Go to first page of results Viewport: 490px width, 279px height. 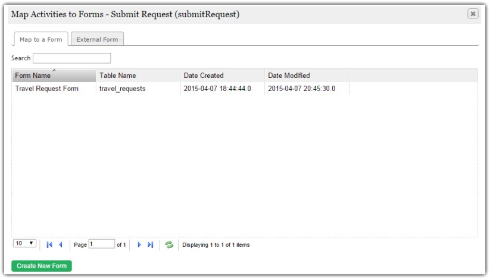tap(49, 245)
